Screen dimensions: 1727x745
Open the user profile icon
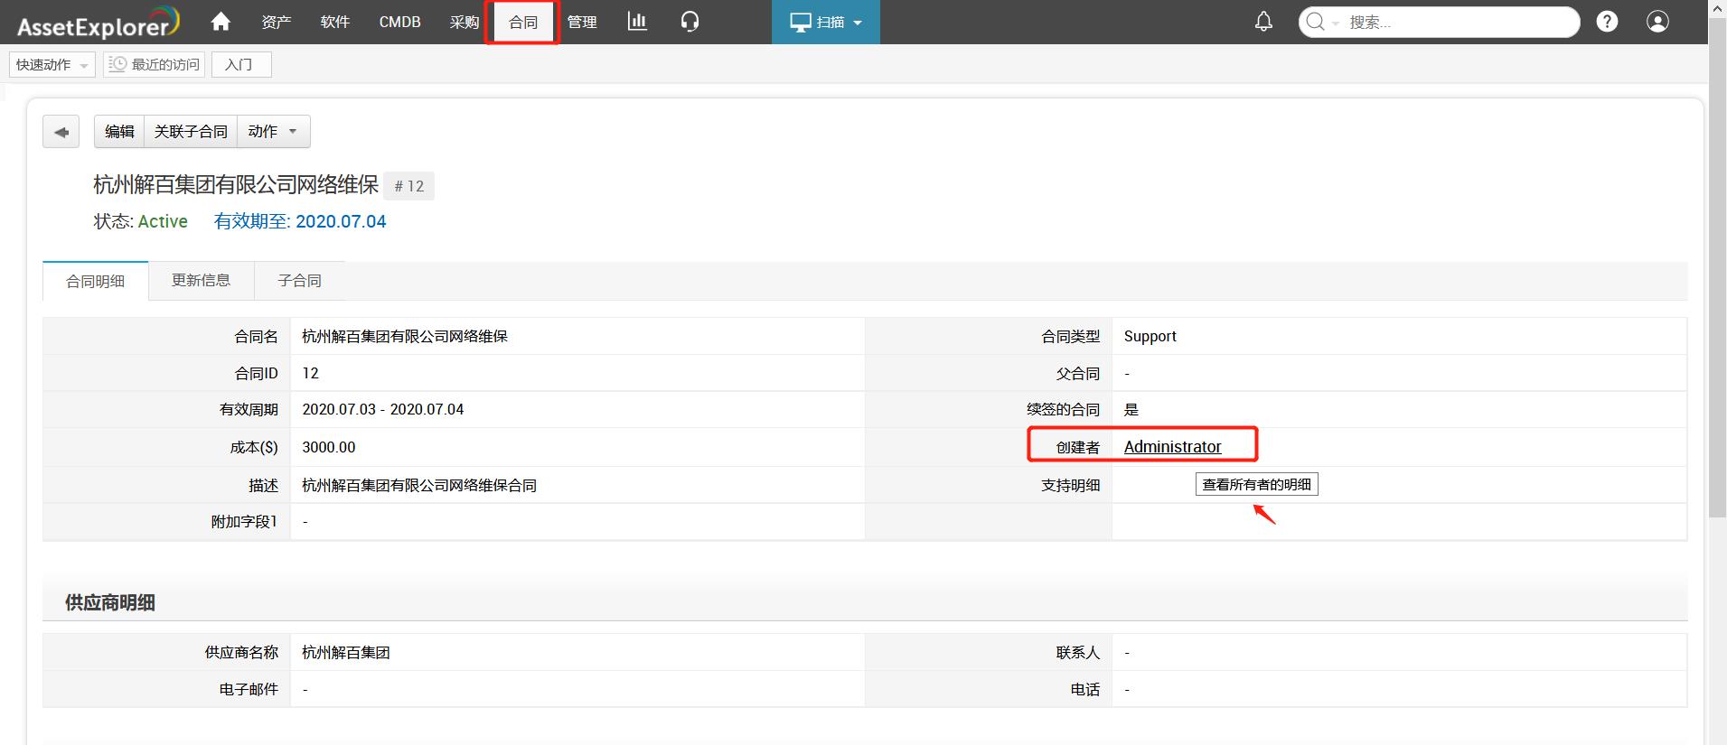(1657, 22)
